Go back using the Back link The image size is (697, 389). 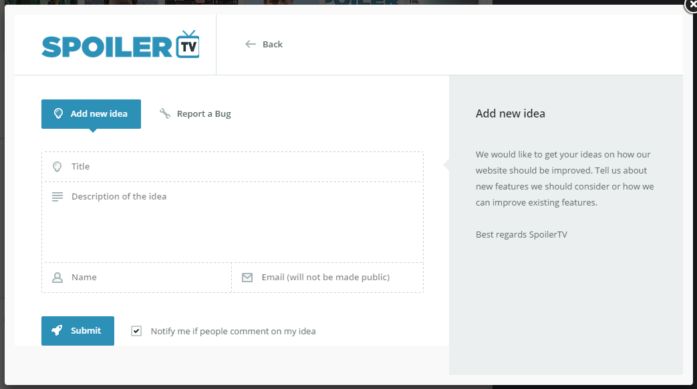[272, 44]
